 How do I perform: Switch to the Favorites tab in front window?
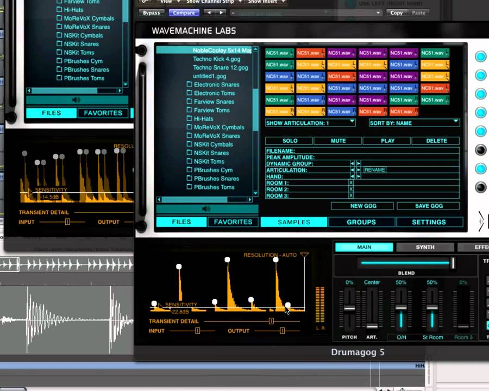click(x=233, y=222)
